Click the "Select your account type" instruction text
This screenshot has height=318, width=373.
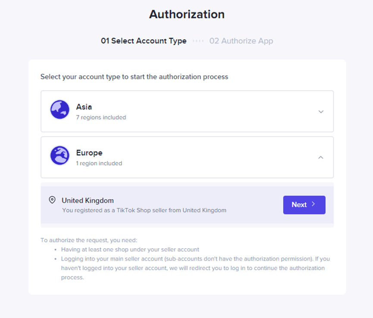[x=134, y=77]
